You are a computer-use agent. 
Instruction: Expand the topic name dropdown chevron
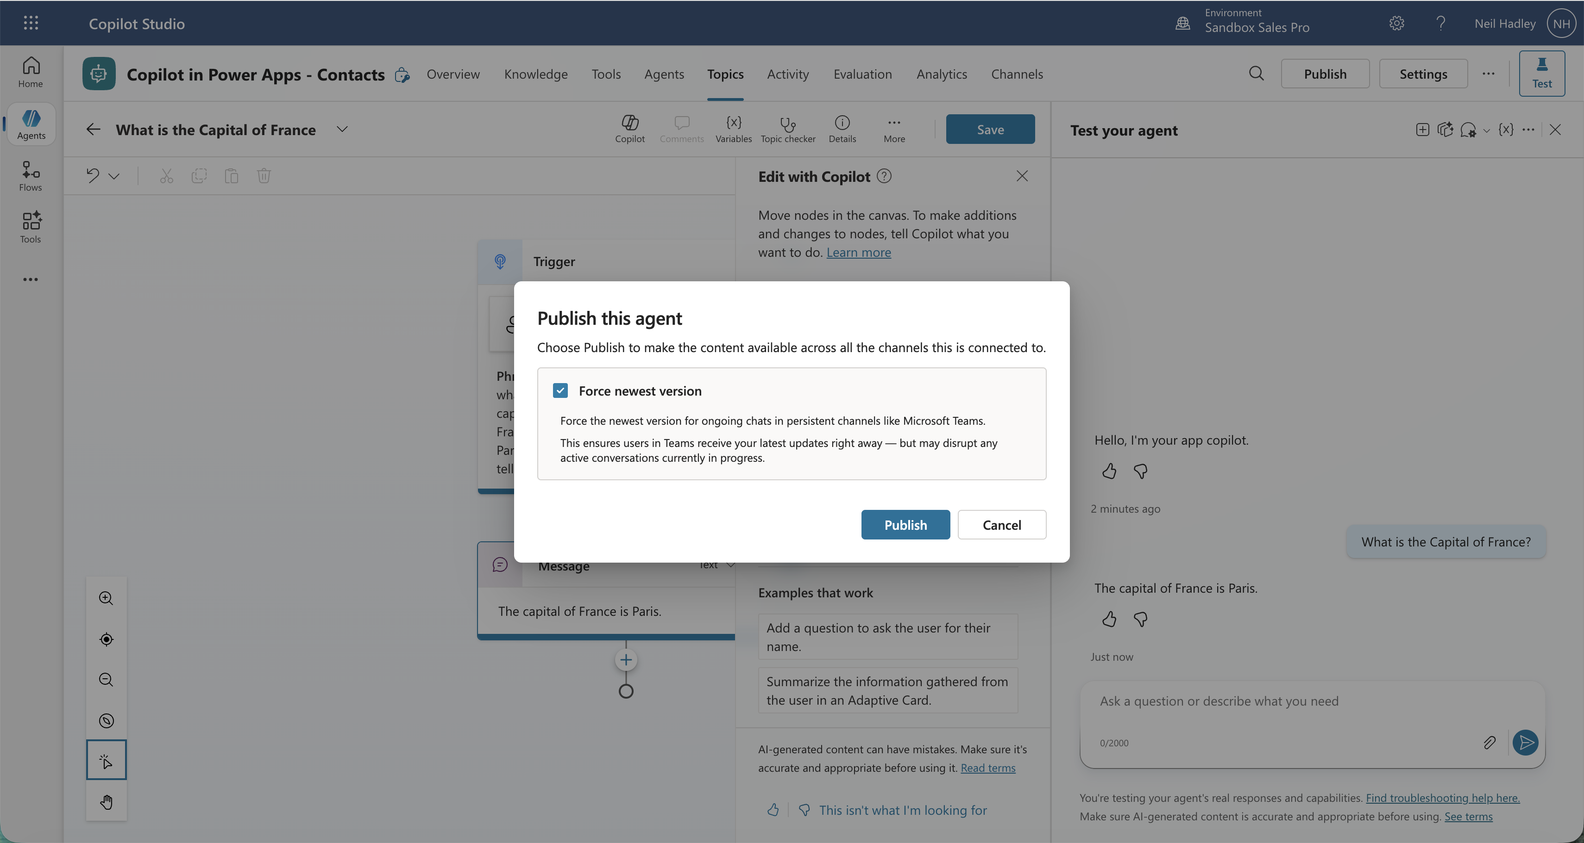tap(342, 129)
